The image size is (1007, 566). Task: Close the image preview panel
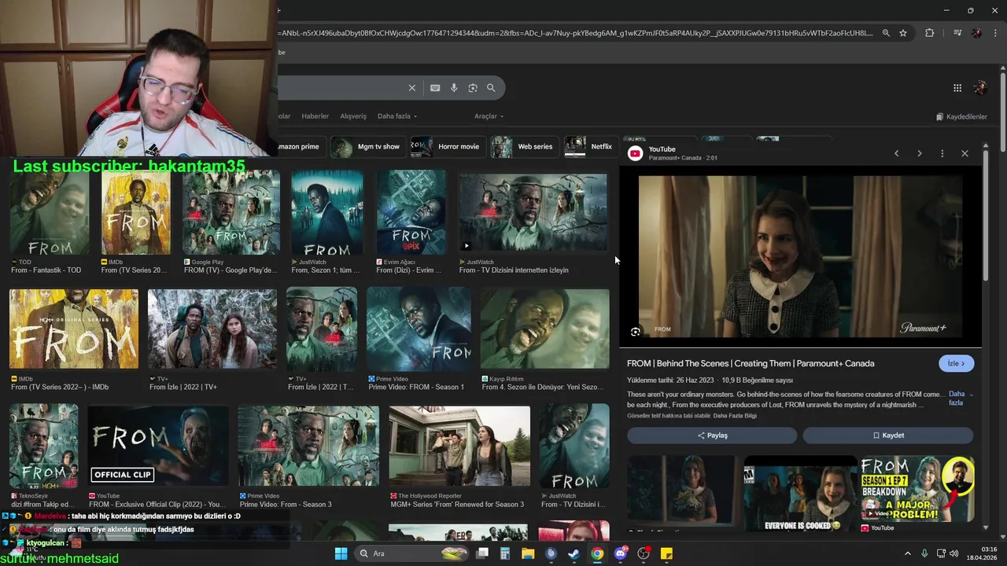[965, 153]
